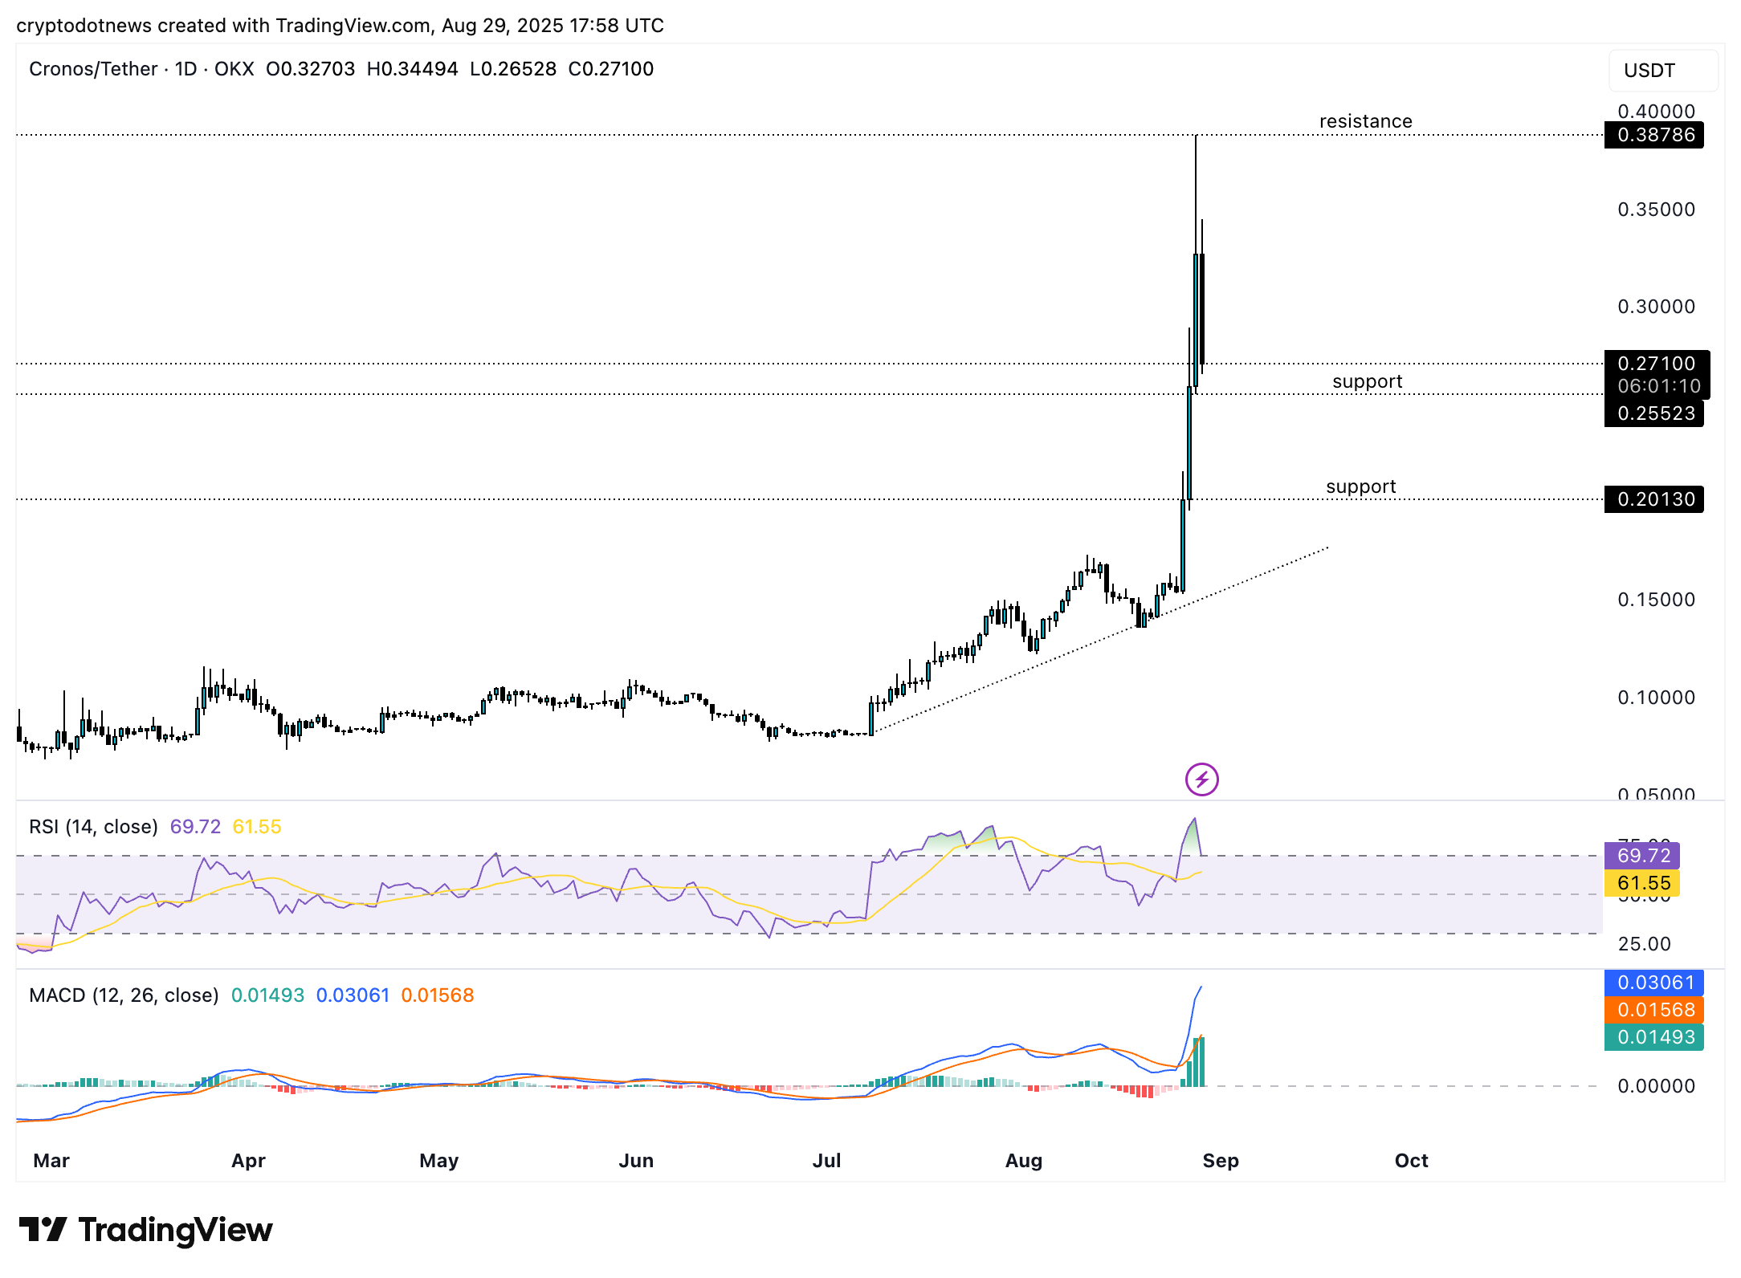
Task: Click the purple lightning bolt event icon
Action: click(1201, 779)
